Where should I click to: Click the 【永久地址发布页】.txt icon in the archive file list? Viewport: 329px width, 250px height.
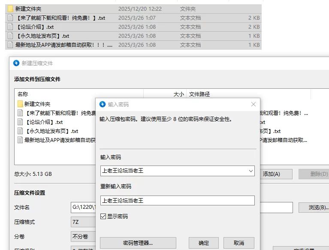click(x=20, y=131)
